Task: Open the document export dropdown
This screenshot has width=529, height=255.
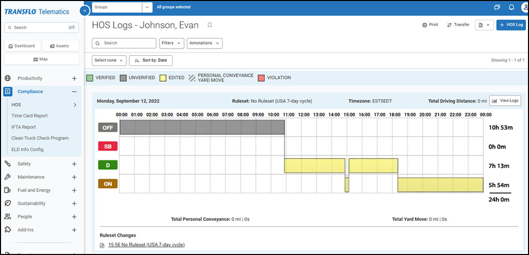Action: (x=484, y=25)
